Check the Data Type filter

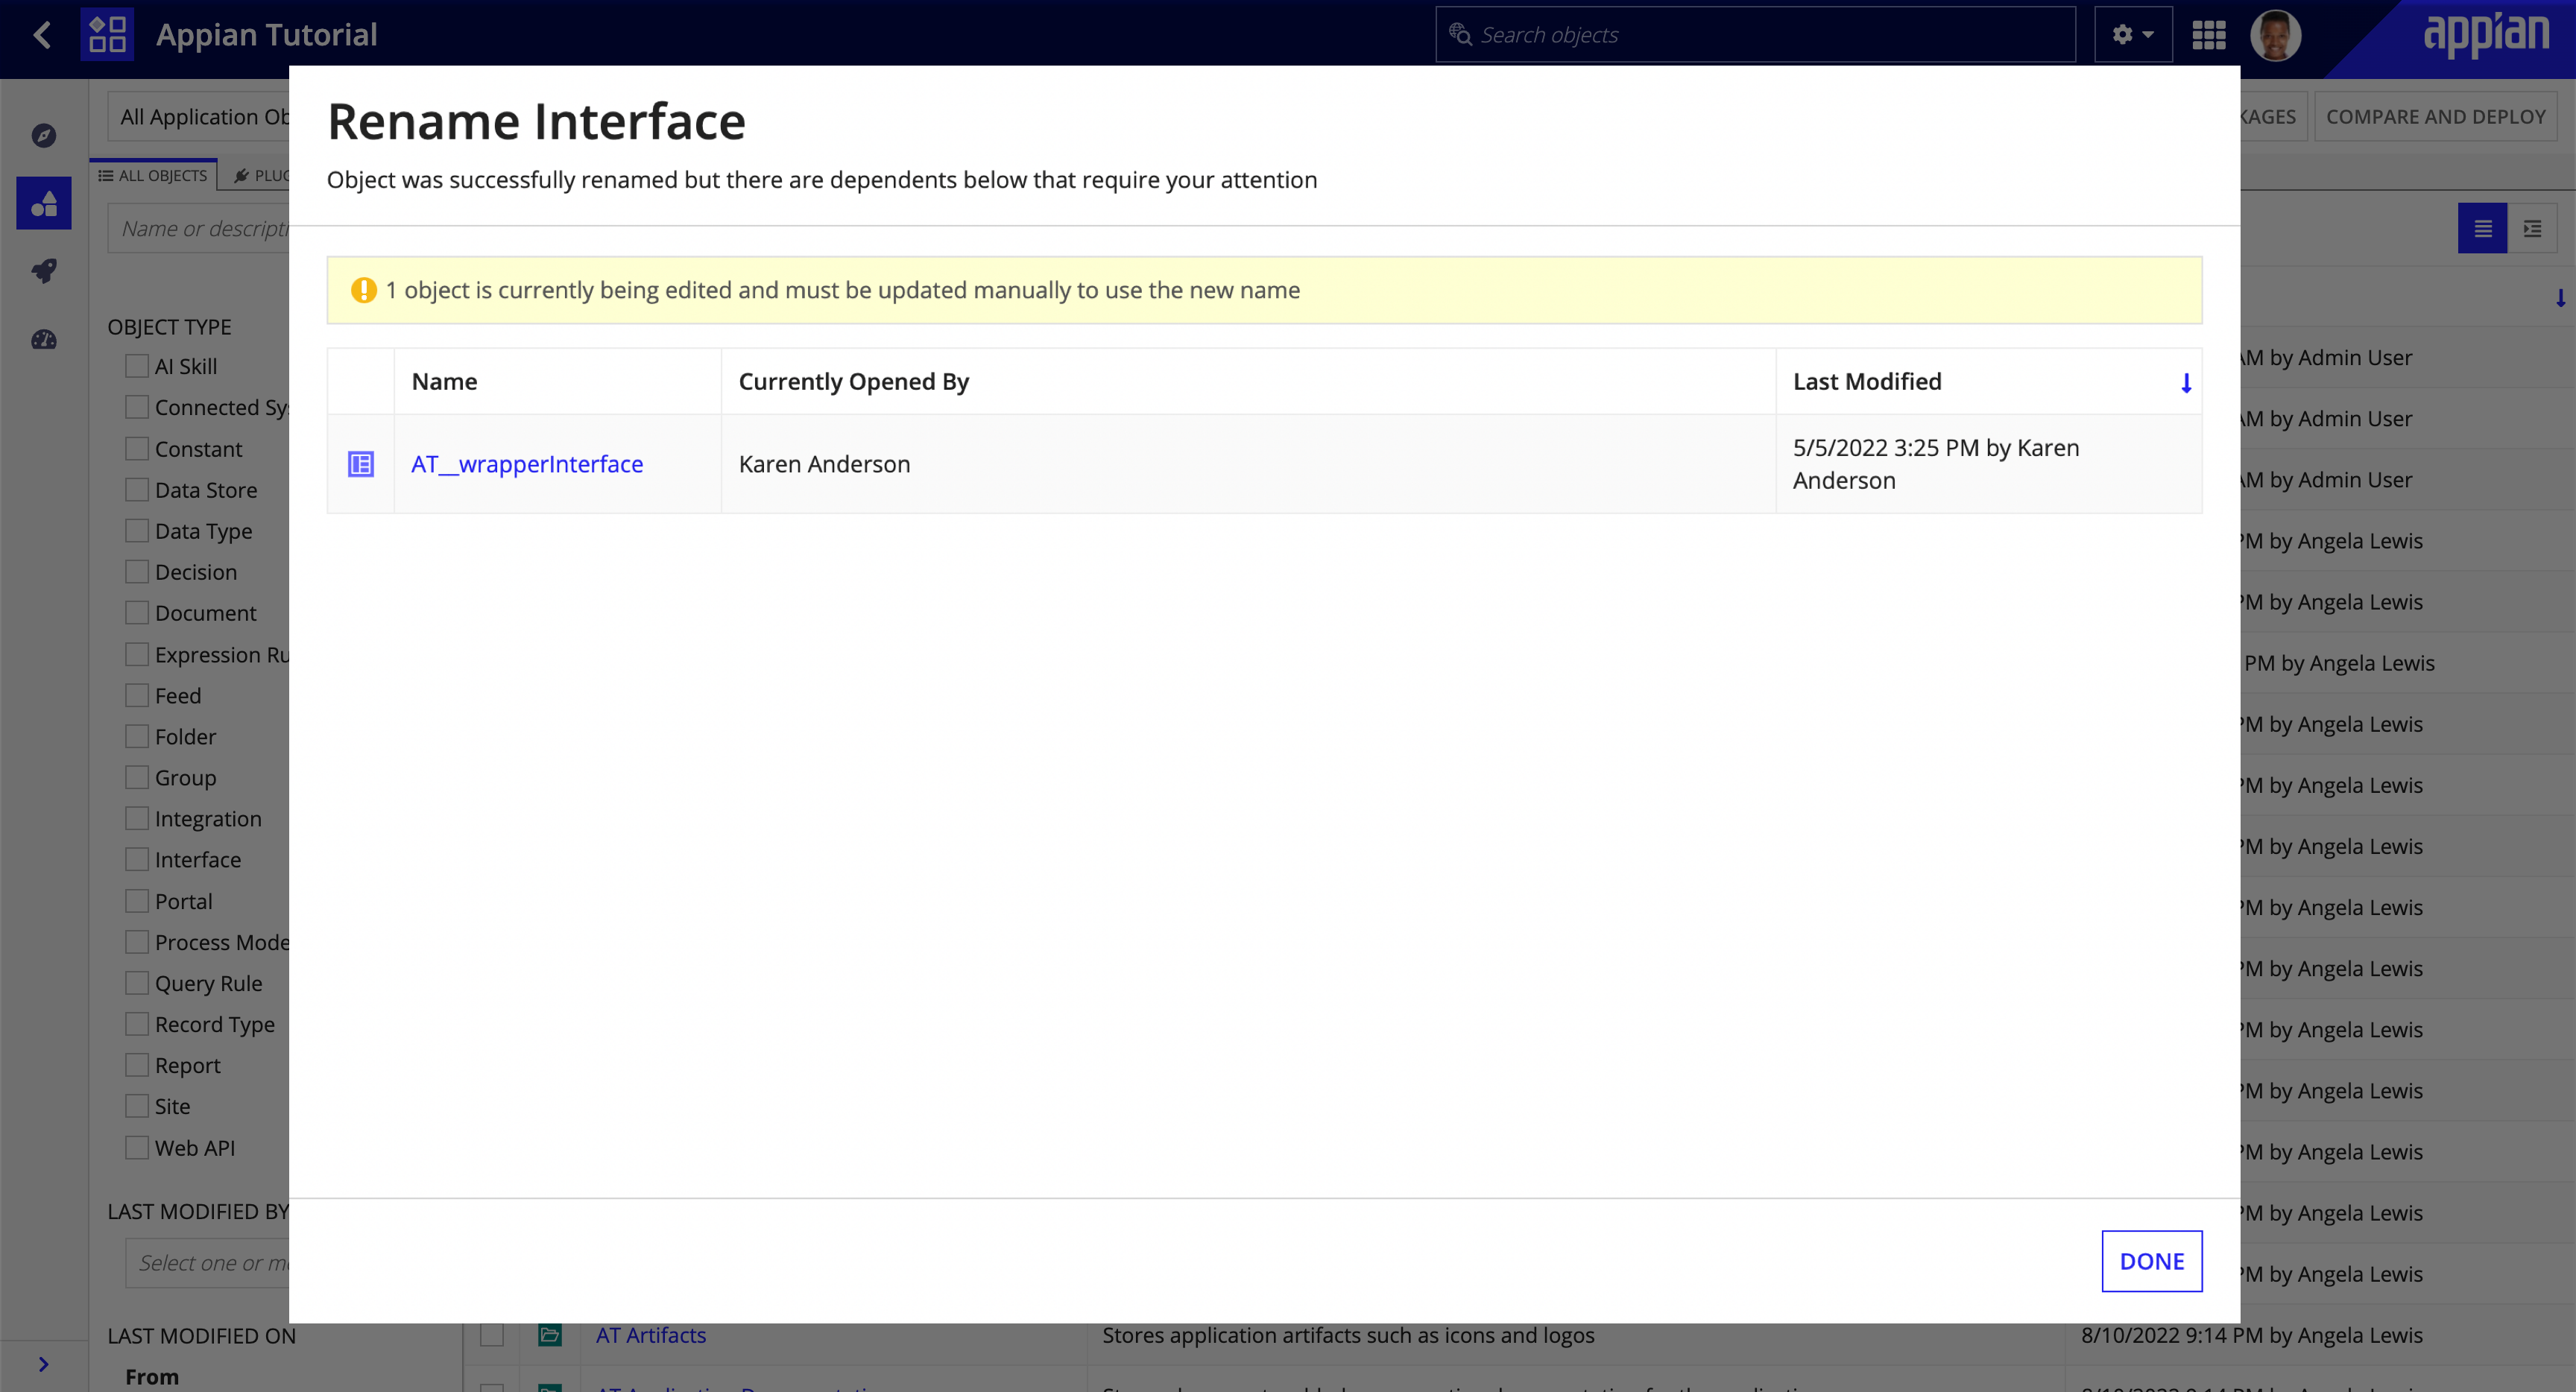137,531
